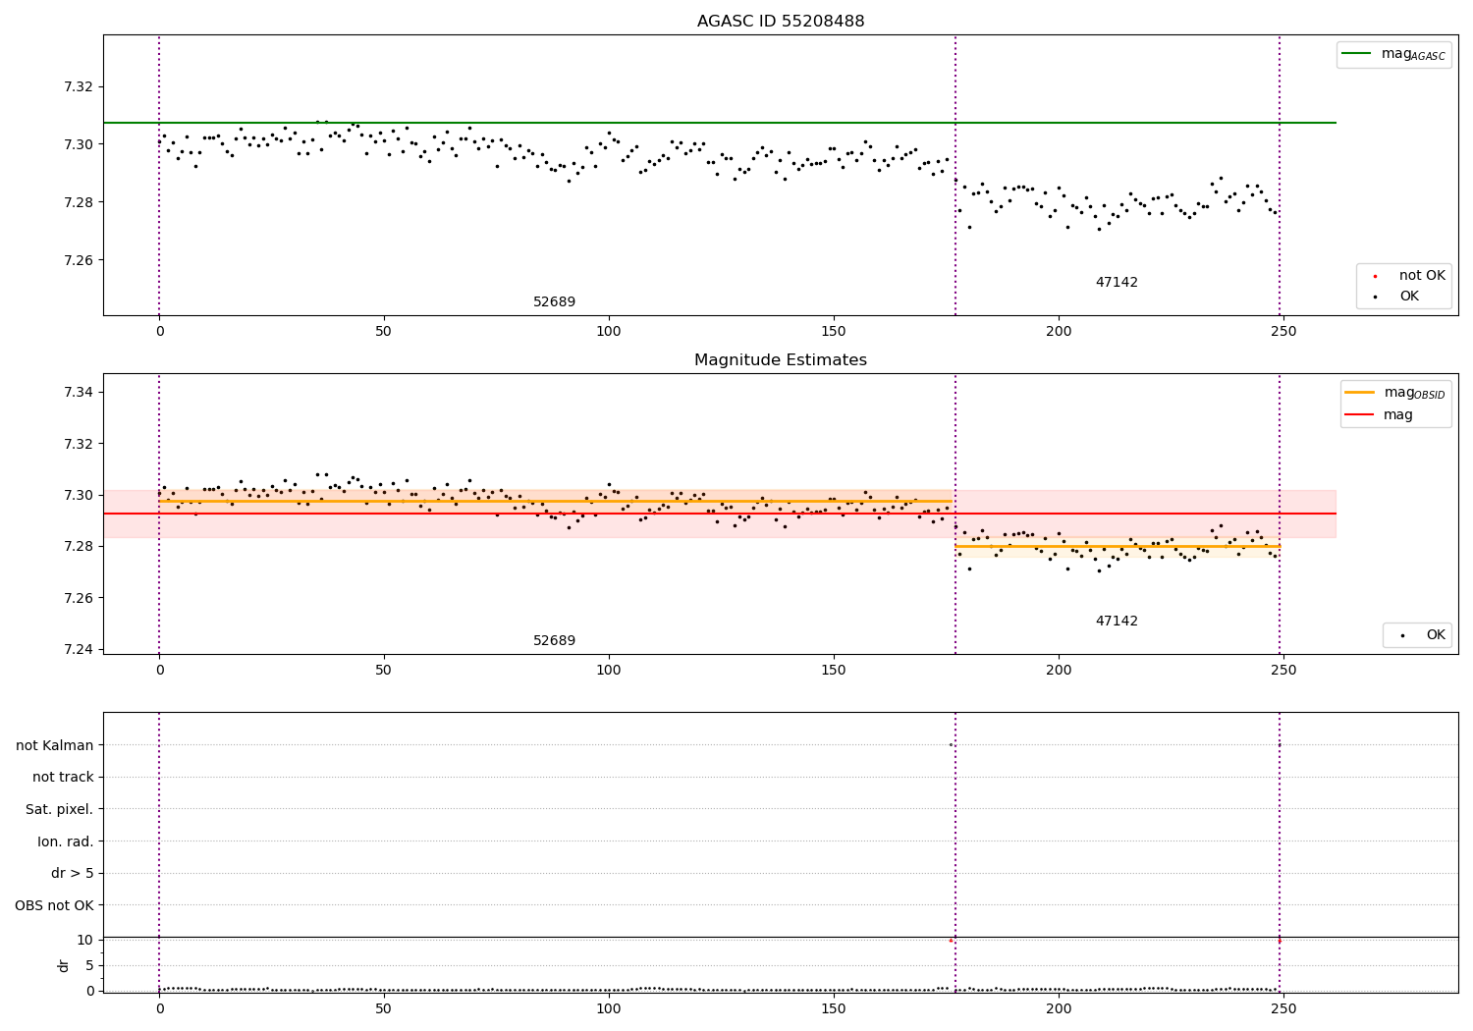Click the 'OBS not OK' row label
The width and height of the screenshot is (1473, 1031).
(55, 905)
